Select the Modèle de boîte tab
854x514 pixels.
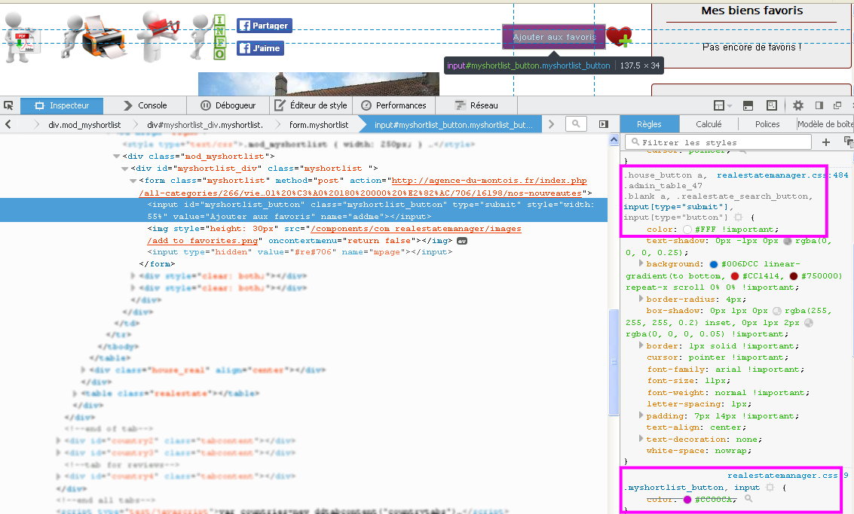tap(825, 124)
